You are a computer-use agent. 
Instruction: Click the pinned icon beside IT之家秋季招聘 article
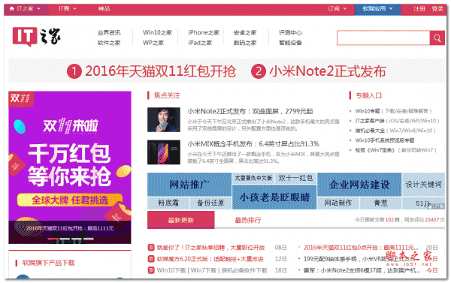coord(151,248)
